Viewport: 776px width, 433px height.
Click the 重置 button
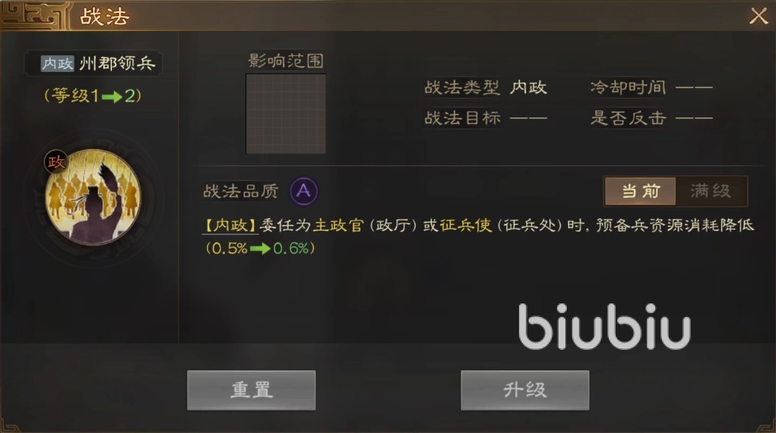[252, 390]
